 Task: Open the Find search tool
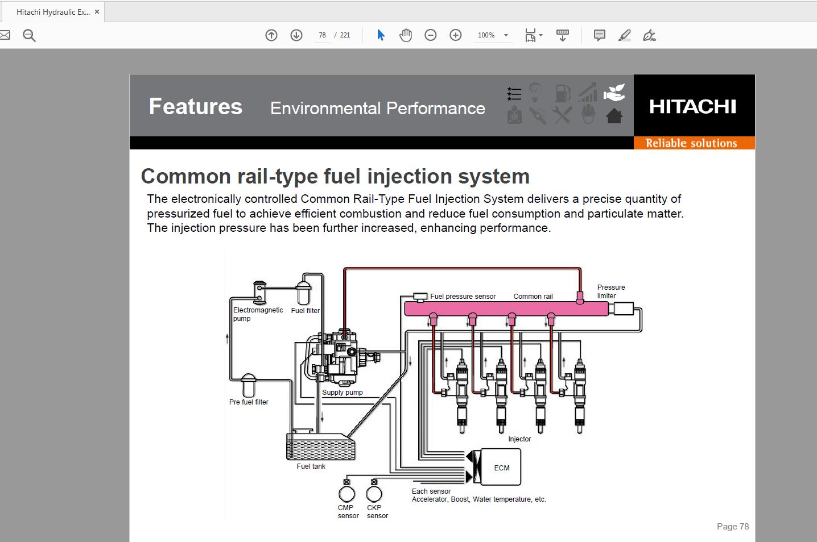tap(28, 35)
